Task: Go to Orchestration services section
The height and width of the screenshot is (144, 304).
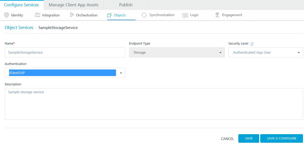Action: click(84, 15)
